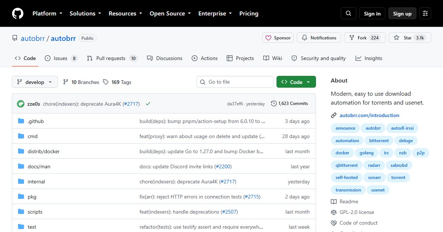The width and height of the screenshot is (443, 232).
Task: Click the Star icon
Action: 396,38
